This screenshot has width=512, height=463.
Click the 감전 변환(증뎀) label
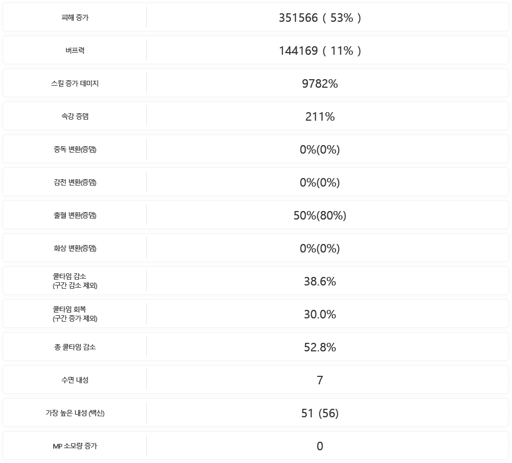click(75, 182)
